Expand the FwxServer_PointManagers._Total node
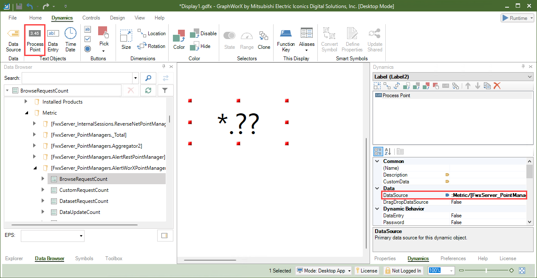 (x=35, y=135)
